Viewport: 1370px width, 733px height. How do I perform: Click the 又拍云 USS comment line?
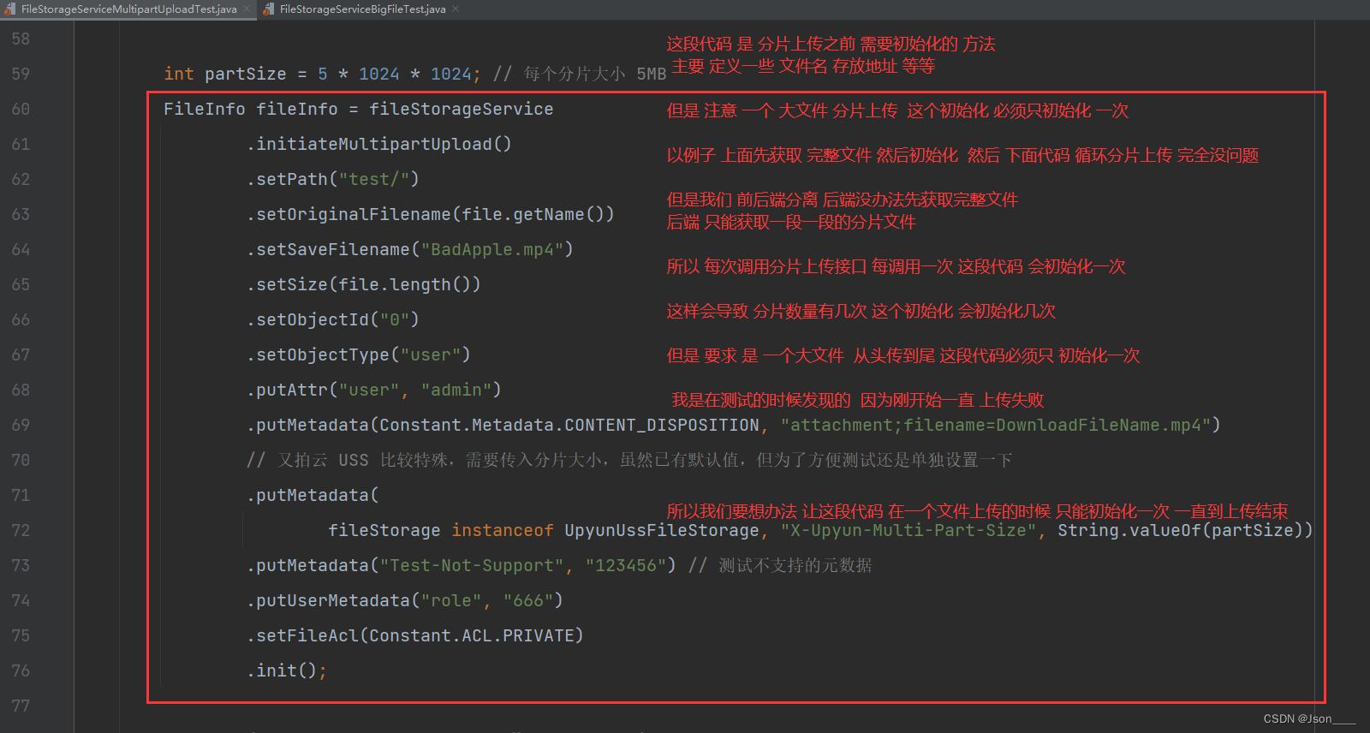tap(629, 460)
